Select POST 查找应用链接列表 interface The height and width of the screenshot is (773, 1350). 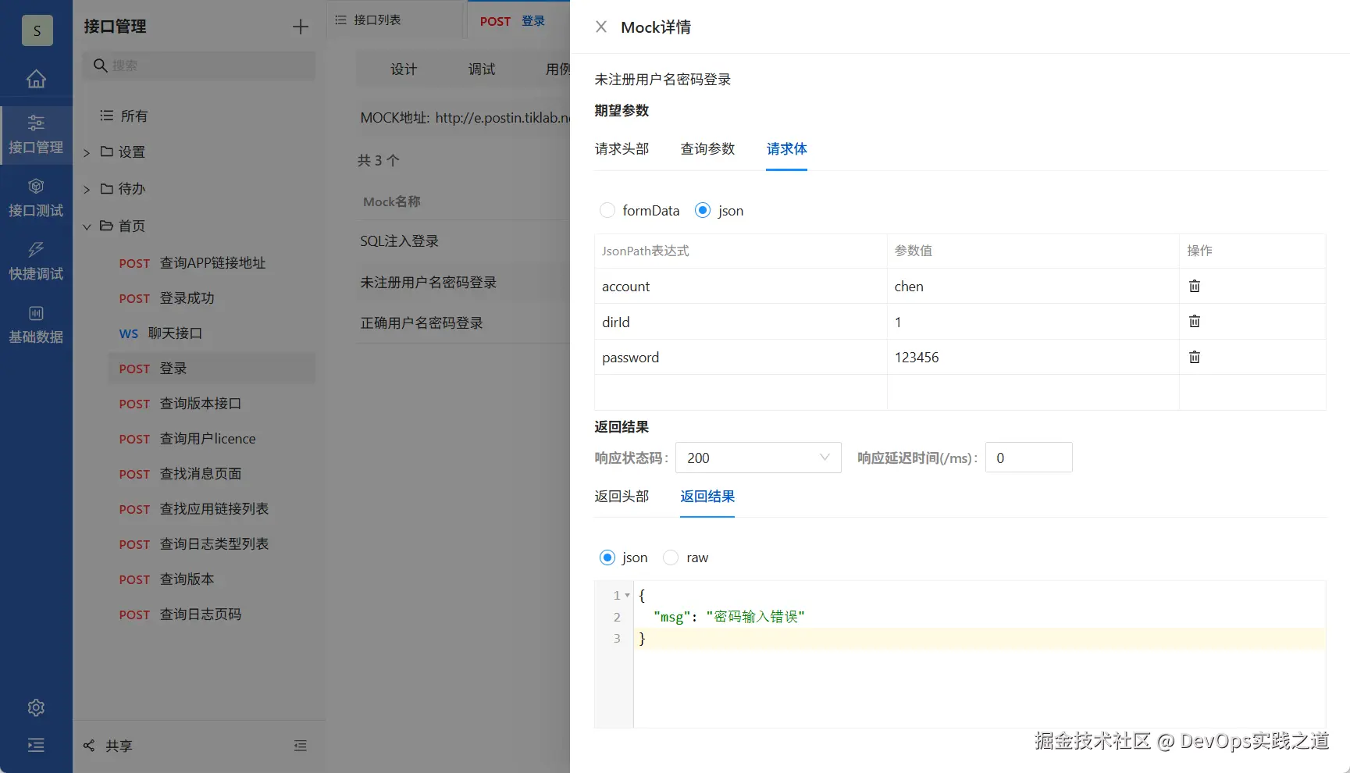click(x=212, y=509)
